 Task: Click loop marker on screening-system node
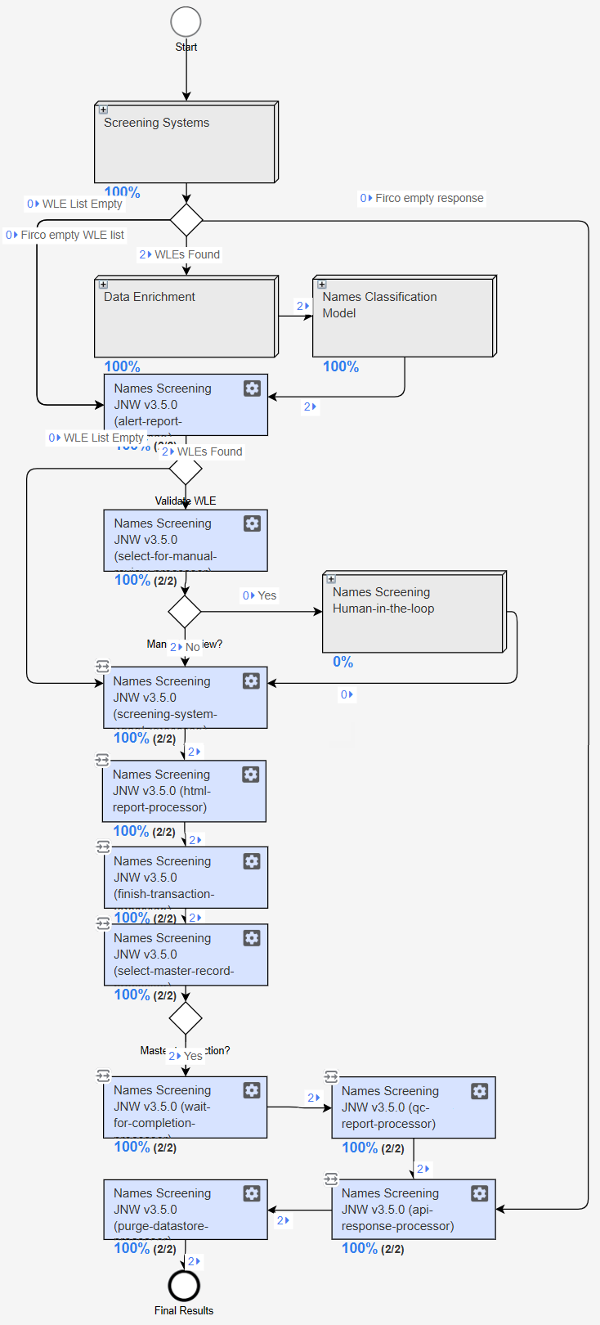(102, 667)
